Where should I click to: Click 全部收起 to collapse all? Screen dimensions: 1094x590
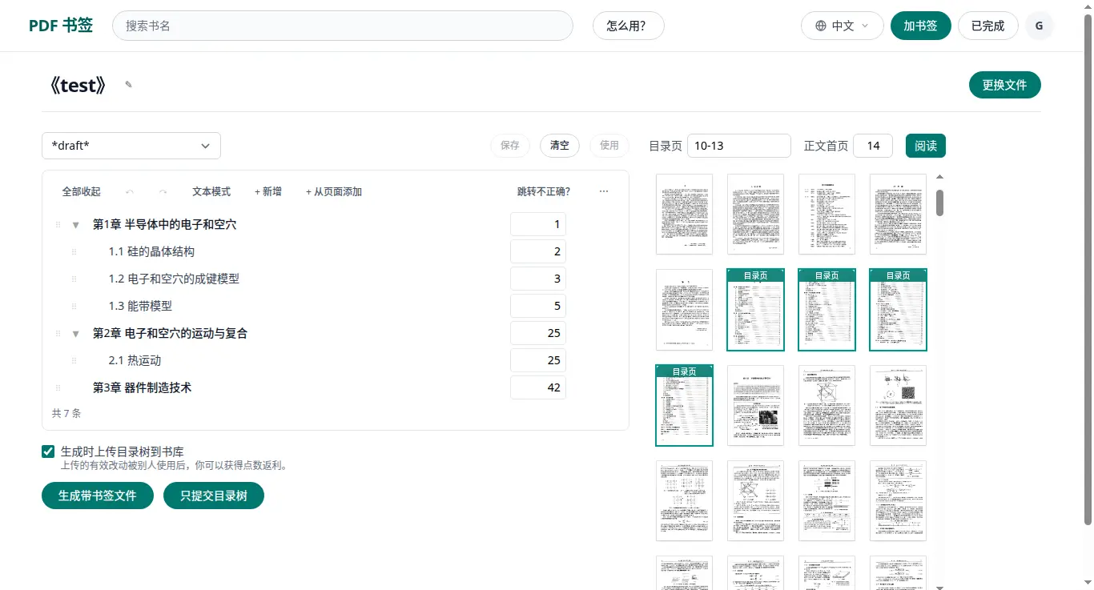click(82, 191)
